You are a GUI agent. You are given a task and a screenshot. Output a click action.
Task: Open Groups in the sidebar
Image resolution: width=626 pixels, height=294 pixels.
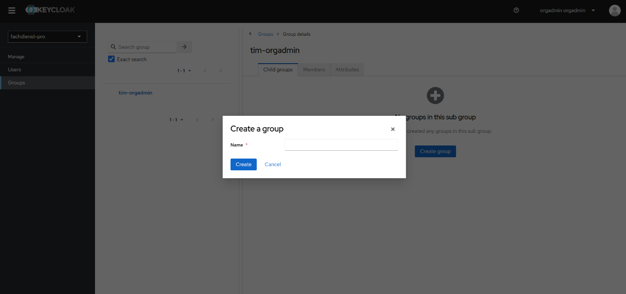click(48, 83)
